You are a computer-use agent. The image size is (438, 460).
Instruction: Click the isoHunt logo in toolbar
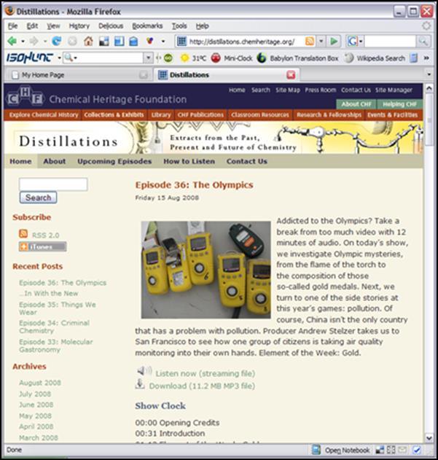pyautogui.click(x=30, y=58)
